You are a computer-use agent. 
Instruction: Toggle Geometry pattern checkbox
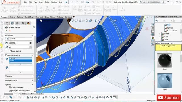click(10, 88)
